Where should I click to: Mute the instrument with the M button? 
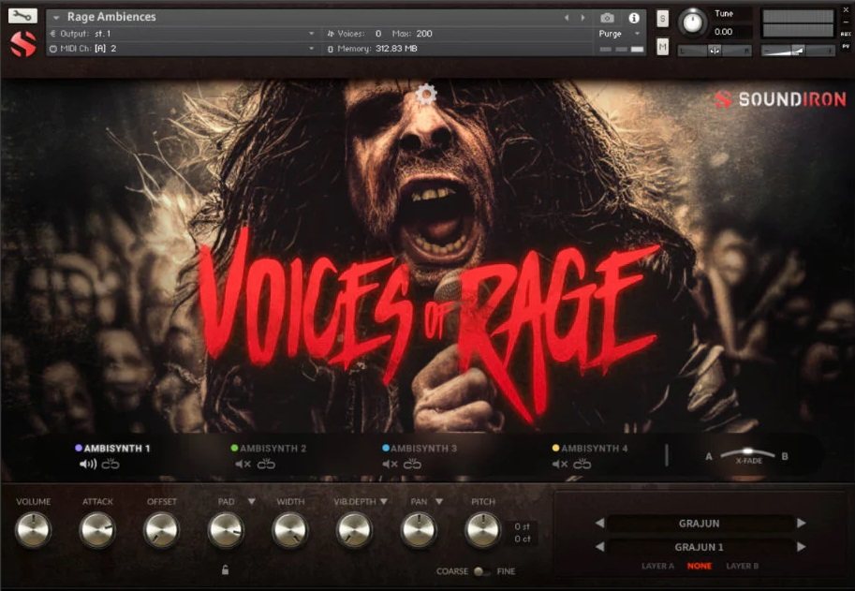(662, 48)
